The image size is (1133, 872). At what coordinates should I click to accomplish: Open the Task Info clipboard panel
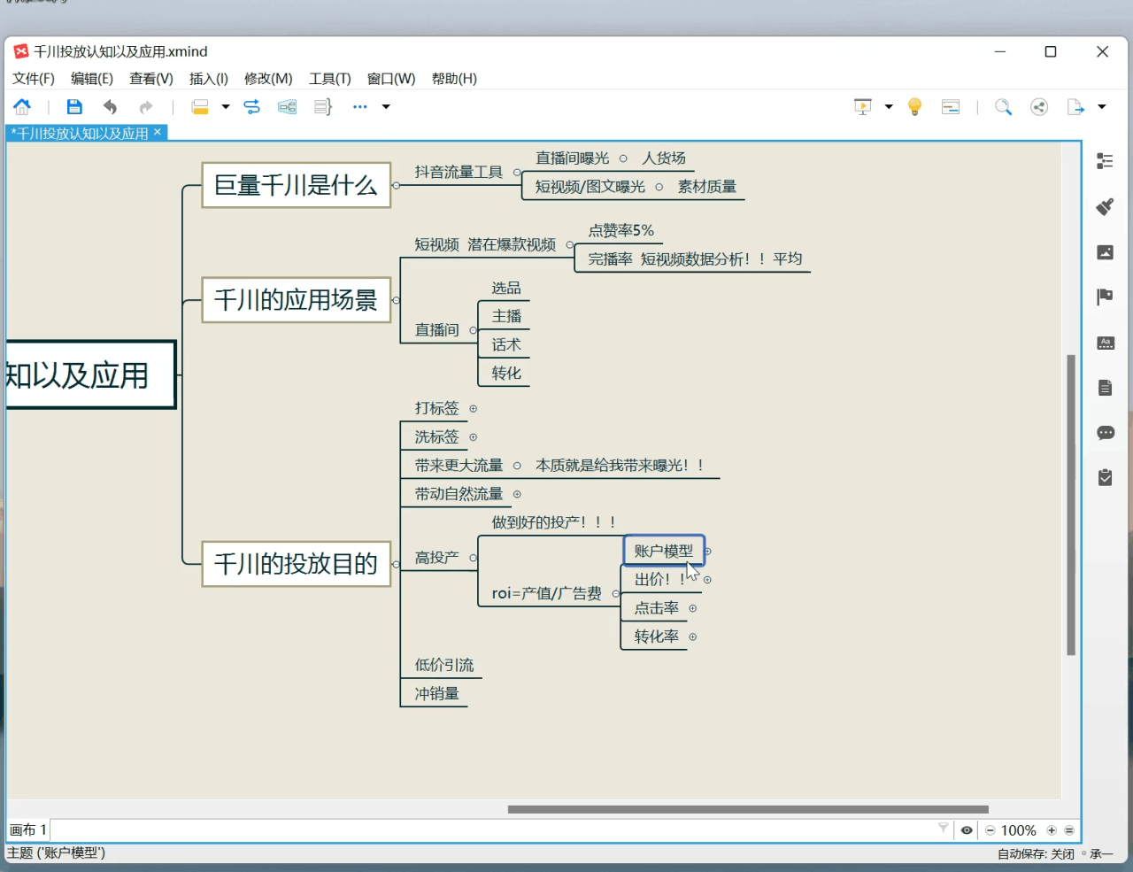tap(1105, 478)
